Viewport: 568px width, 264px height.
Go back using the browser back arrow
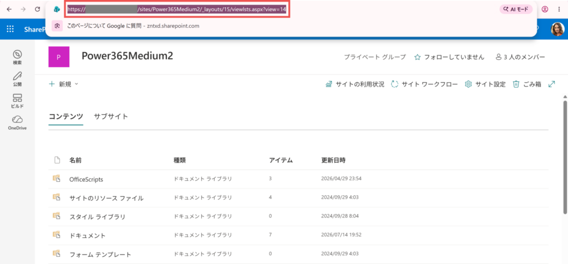point(9,9)
